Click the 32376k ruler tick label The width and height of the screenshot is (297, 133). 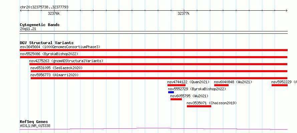[54, 13]
